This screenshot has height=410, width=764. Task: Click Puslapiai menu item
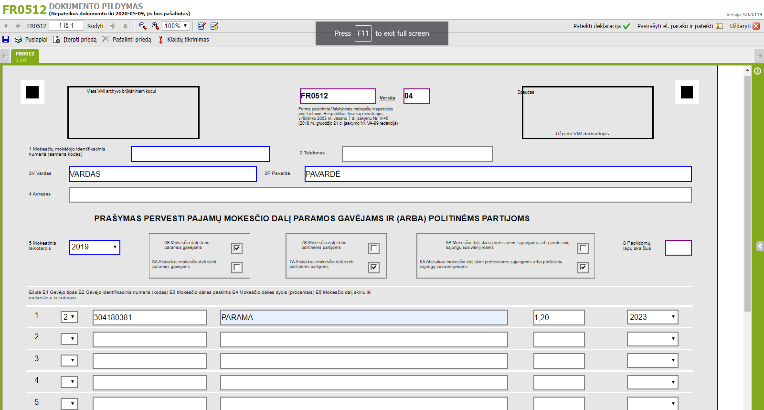click(x=36, y=40)
